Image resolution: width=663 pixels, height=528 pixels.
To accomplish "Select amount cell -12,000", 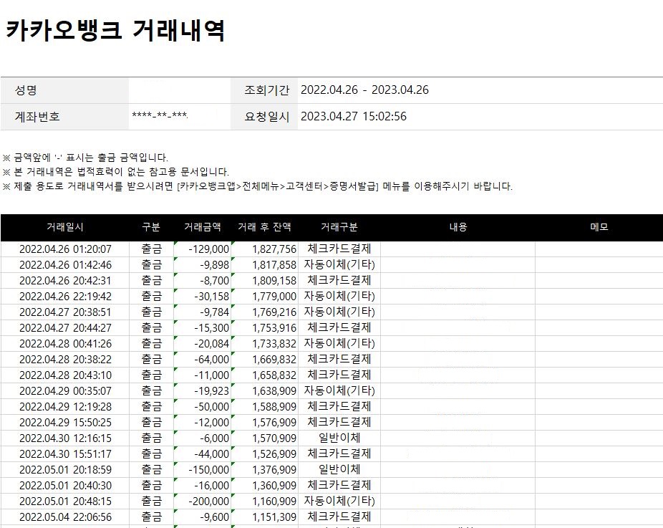I will (202, 423).
